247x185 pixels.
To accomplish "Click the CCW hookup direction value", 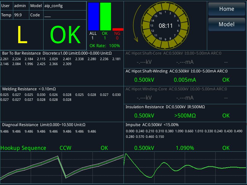I will pyautogui.click(x=65, y=148).
